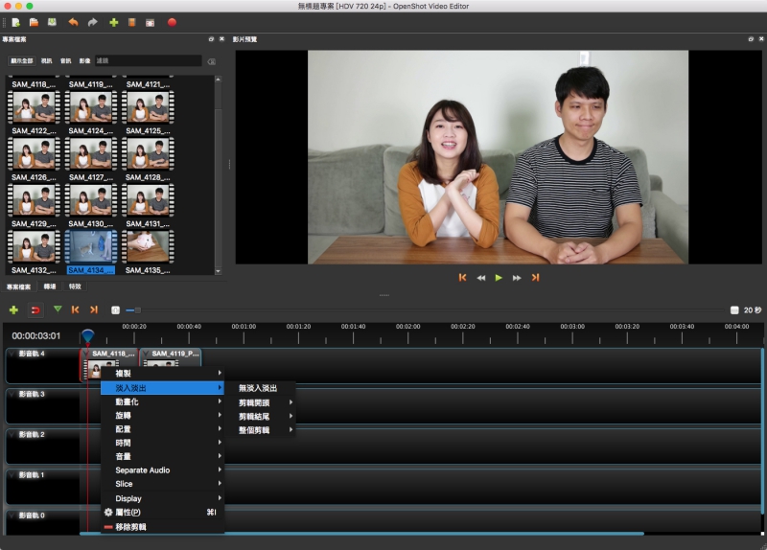
Task: Click the New Project icon in the toolbar
Action: 15,22
